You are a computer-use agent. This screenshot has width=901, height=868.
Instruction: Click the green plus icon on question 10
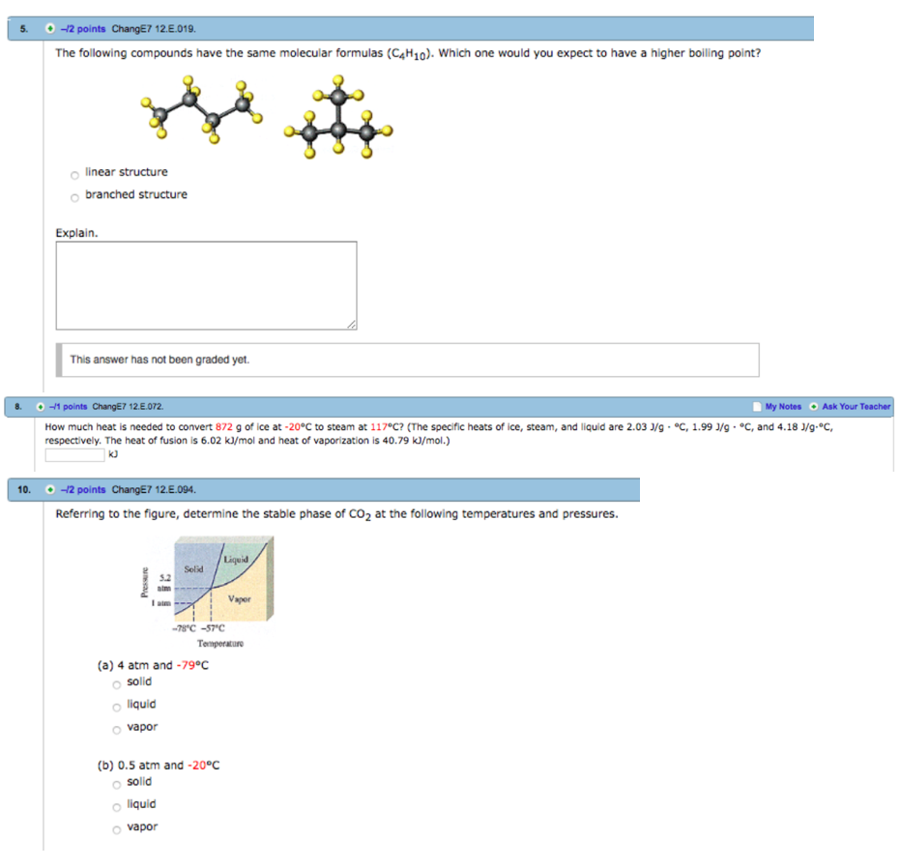pos(49,490)
